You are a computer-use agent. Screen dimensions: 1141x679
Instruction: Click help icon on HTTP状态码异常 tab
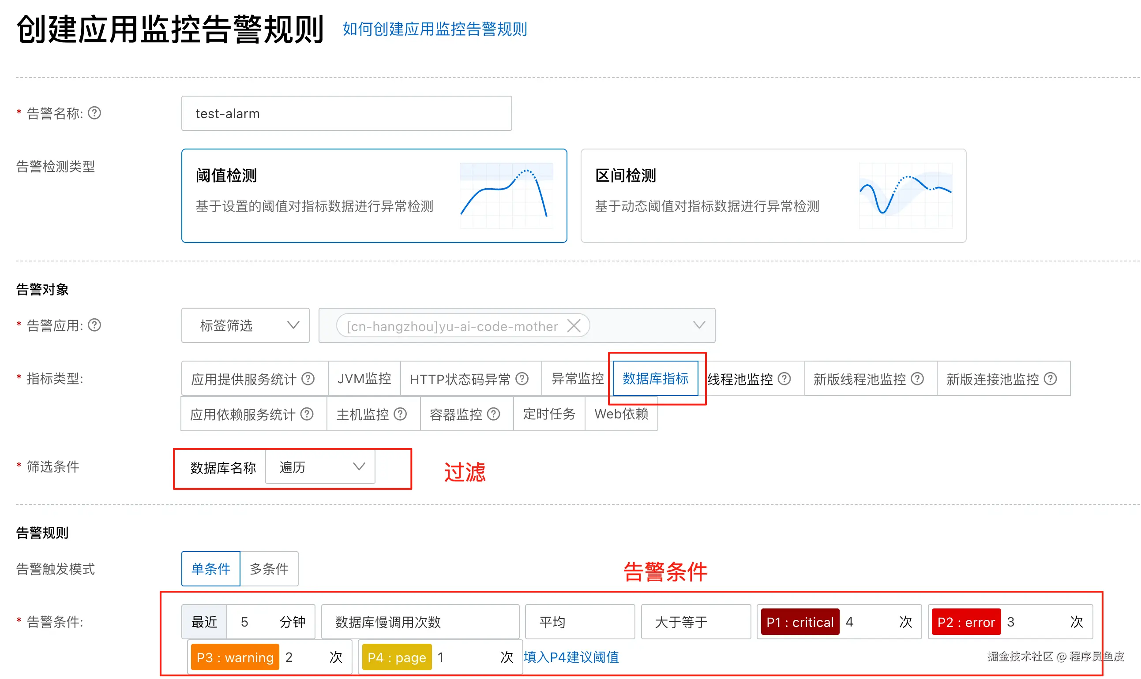click(x=522, y=379)
